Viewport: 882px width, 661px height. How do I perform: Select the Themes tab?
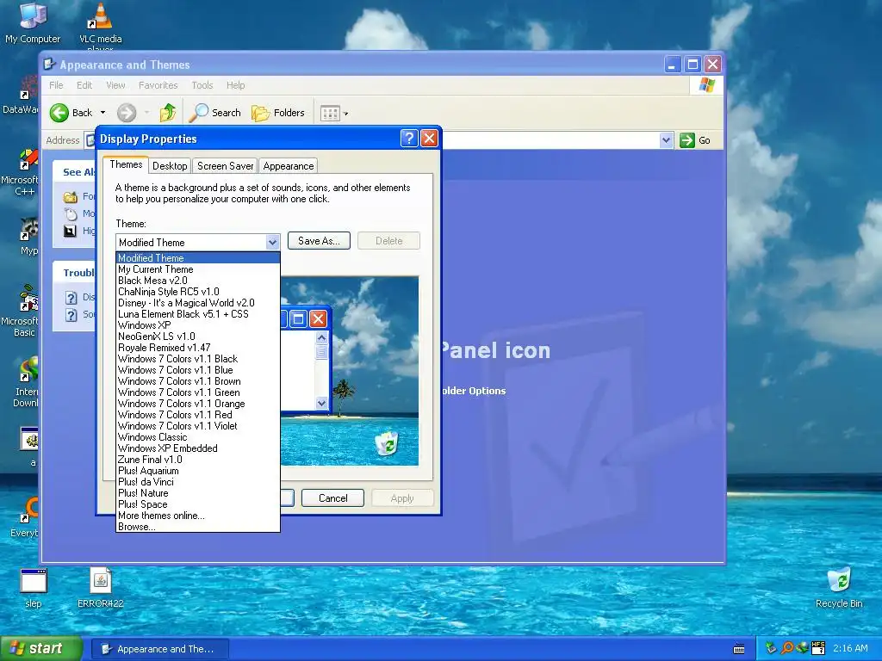coord(126,164)
